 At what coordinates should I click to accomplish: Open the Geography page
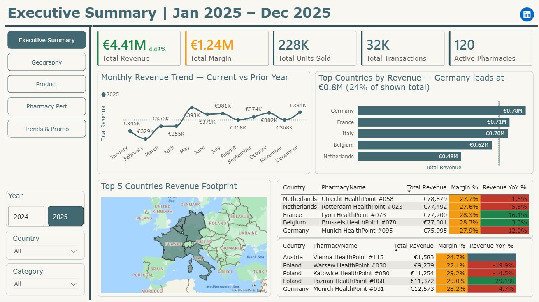click(46, 62)
